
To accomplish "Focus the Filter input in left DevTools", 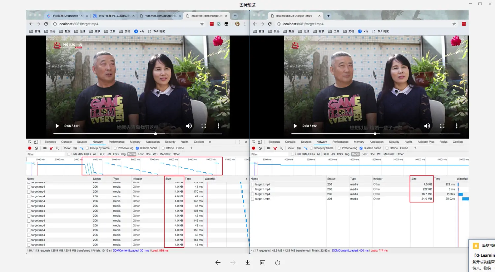I will pos(46,154).
